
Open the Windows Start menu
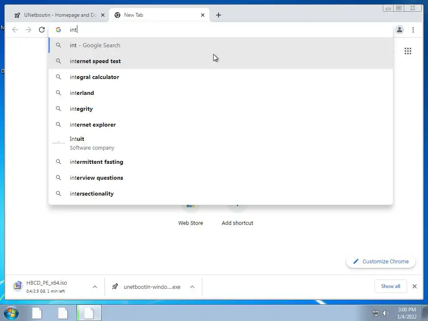coord(11,313)
